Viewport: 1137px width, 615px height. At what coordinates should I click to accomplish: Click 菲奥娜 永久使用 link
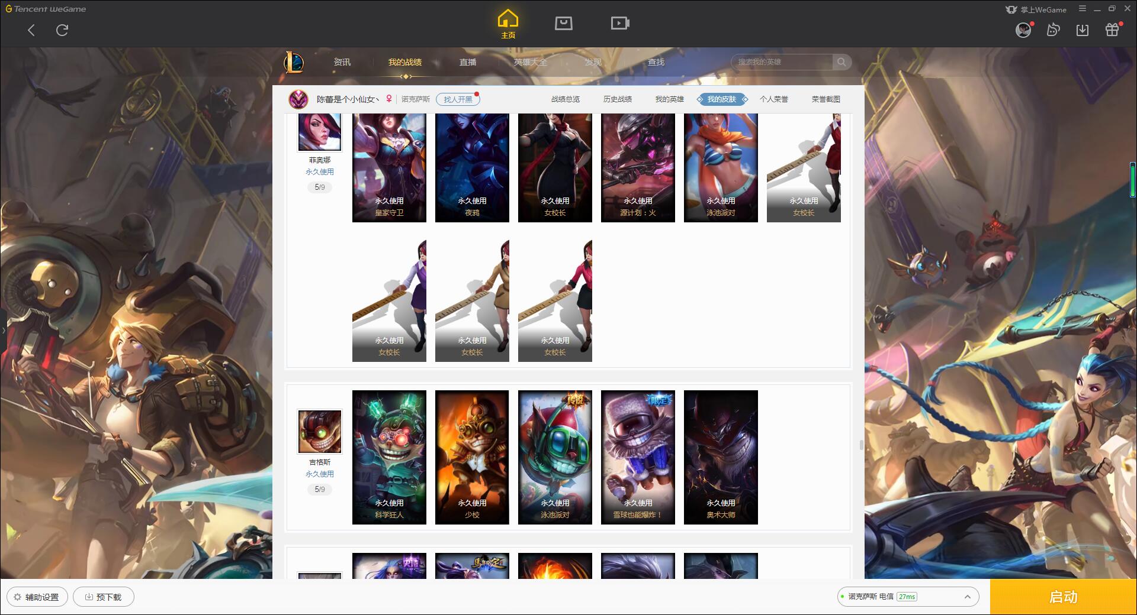click(x=320, y=172)
